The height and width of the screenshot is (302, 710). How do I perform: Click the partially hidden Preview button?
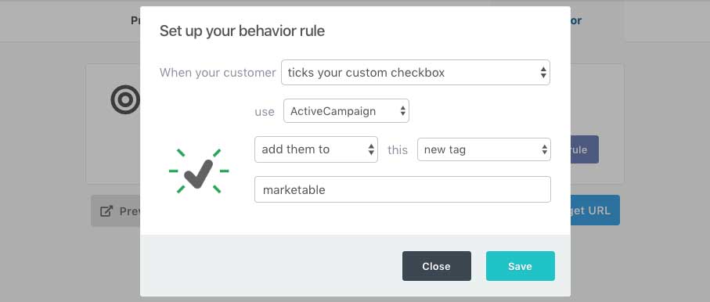(116, 211)
